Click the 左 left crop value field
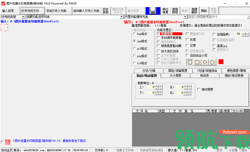Viewport: 250px width, 152px height. tap(180, 87)
